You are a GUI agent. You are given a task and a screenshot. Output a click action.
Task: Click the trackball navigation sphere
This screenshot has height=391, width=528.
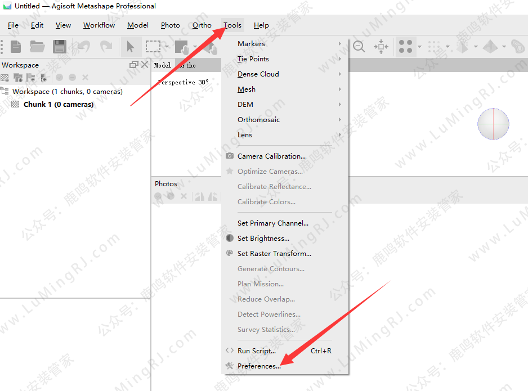click(493, 124)
